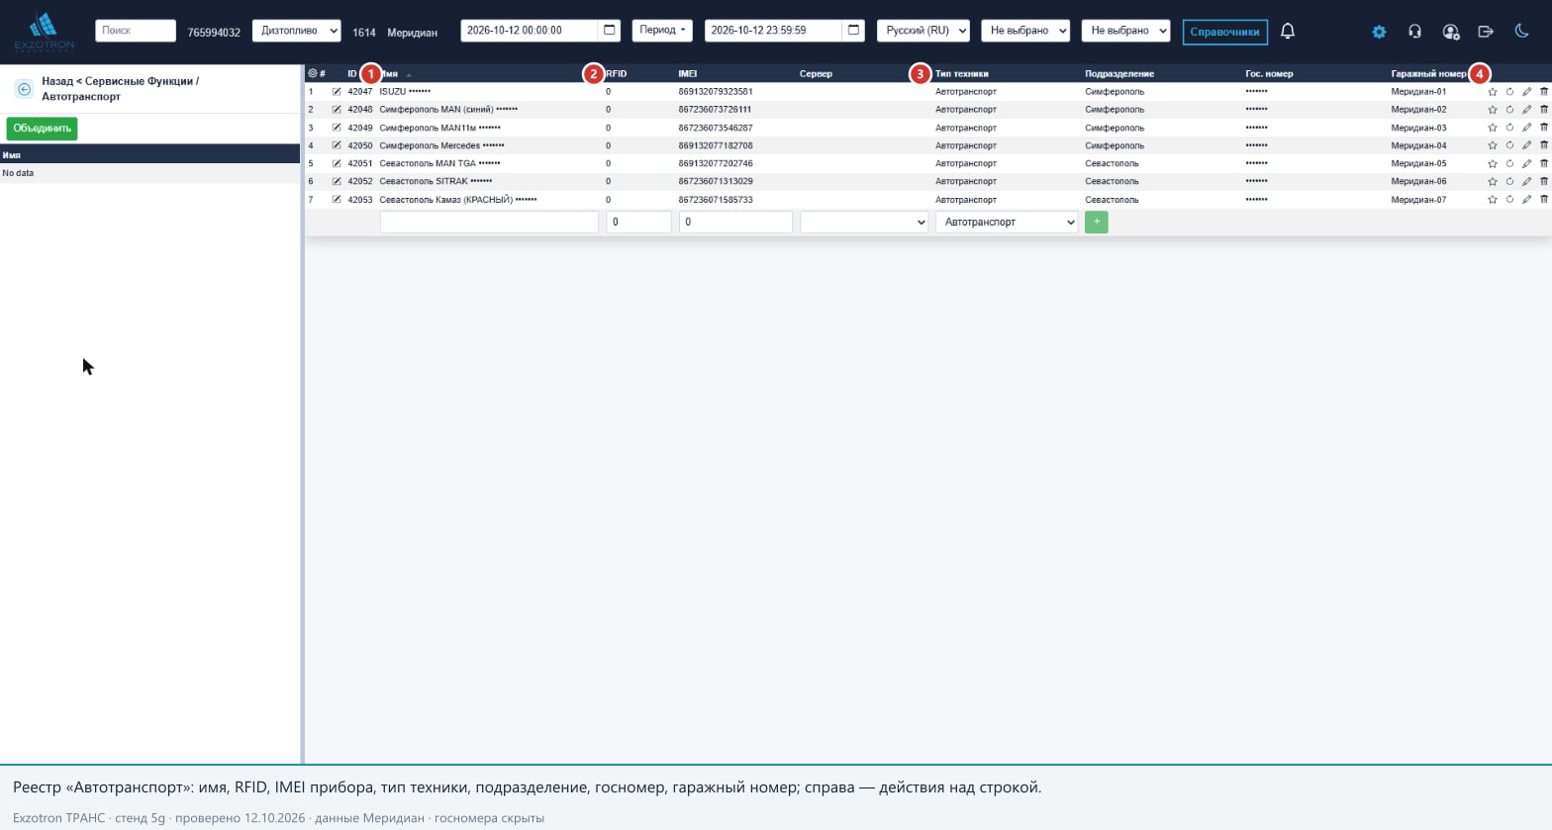Image resolution: width=1552 pixels, height=830 pixels.
Task: Edit the Меридиан-06 row with pencil icon
Action: pyautogui.click(x=1526, y=182)
